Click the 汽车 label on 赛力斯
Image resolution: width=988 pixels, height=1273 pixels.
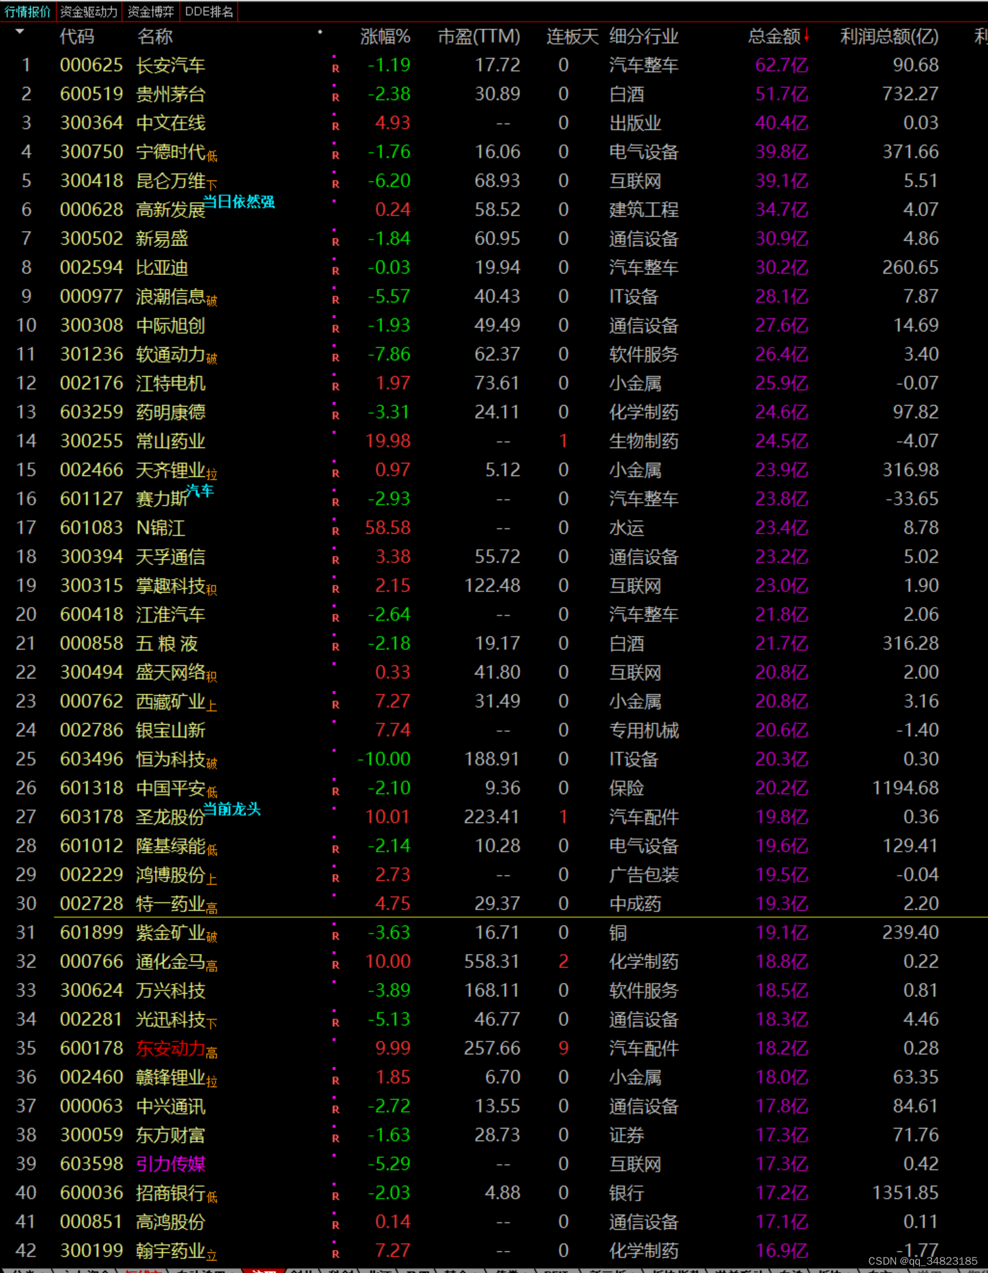point(199,491)
